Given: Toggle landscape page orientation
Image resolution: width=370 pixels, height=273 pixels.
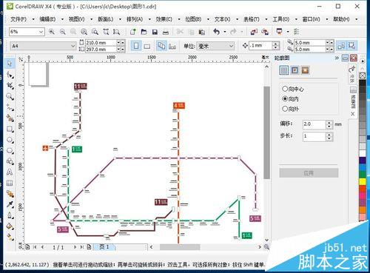Looking at the screenshot, I should [147, 46].
